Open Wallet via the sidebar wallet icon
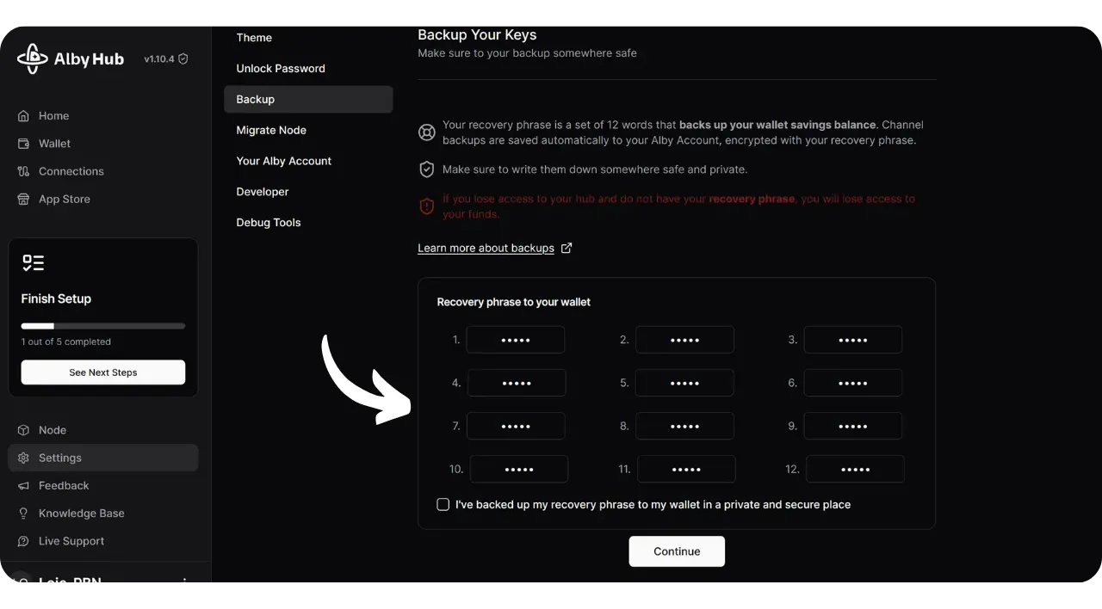Image resolution: width=1102 pixels, height=609 pixels. pyautogui.click(x=23, y=144)
